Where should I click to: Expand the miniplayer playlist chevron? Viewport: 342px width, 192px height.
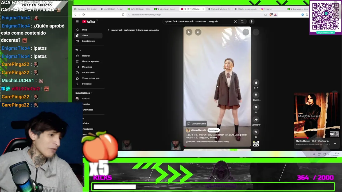[335, 143]
